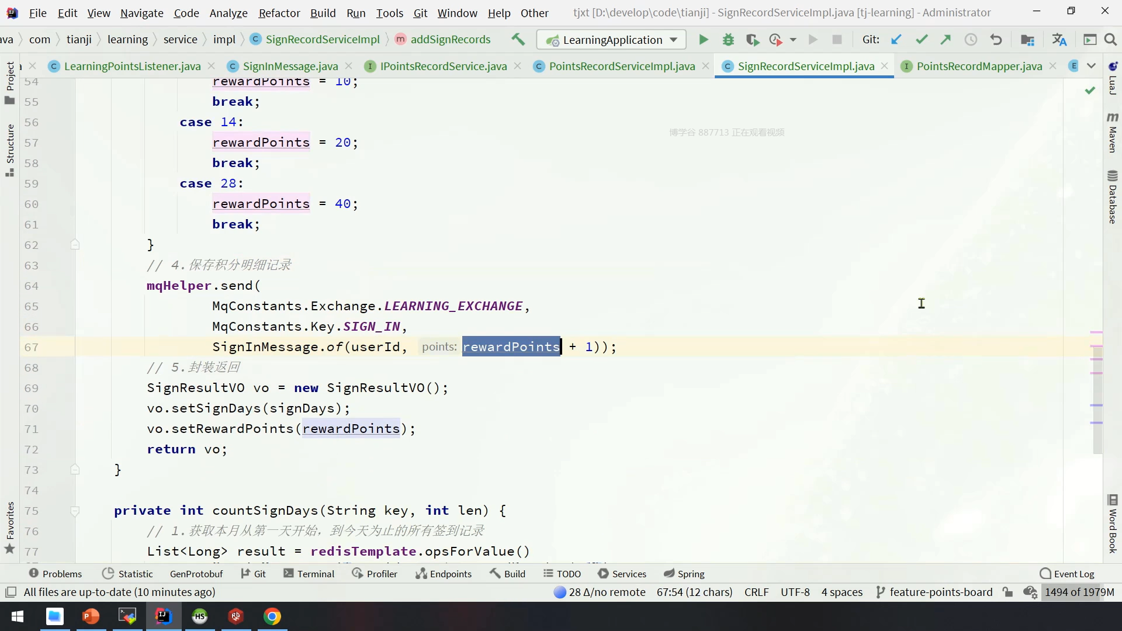Image resolution: width=1122 pixels, height=631 pixels.
Task: Expand hidden editor tabs chevron
Action: tap(1091, 66)
